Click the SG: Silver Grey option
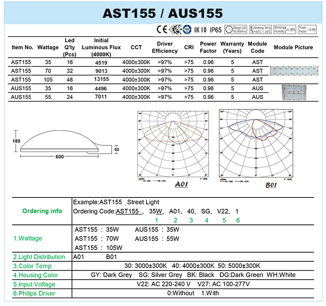Screen dimensions: 326x306 (160, 275)
